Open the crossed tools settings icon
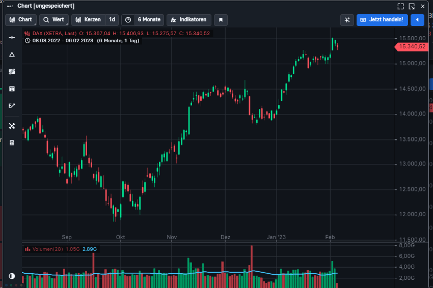 pos(12,126)
